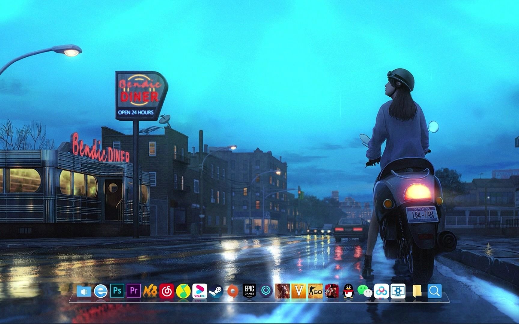
Task: Open the blue Windows folder dock icon
Action: pyautogui.click(x=84, y=291)
